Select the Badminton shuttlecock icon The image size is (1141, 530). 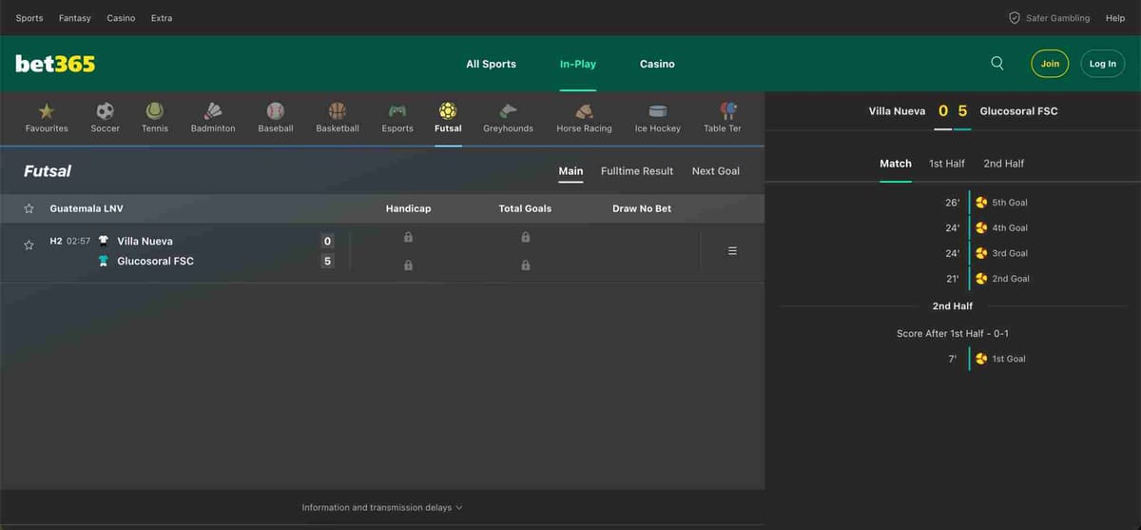click(x=213, y=110)
